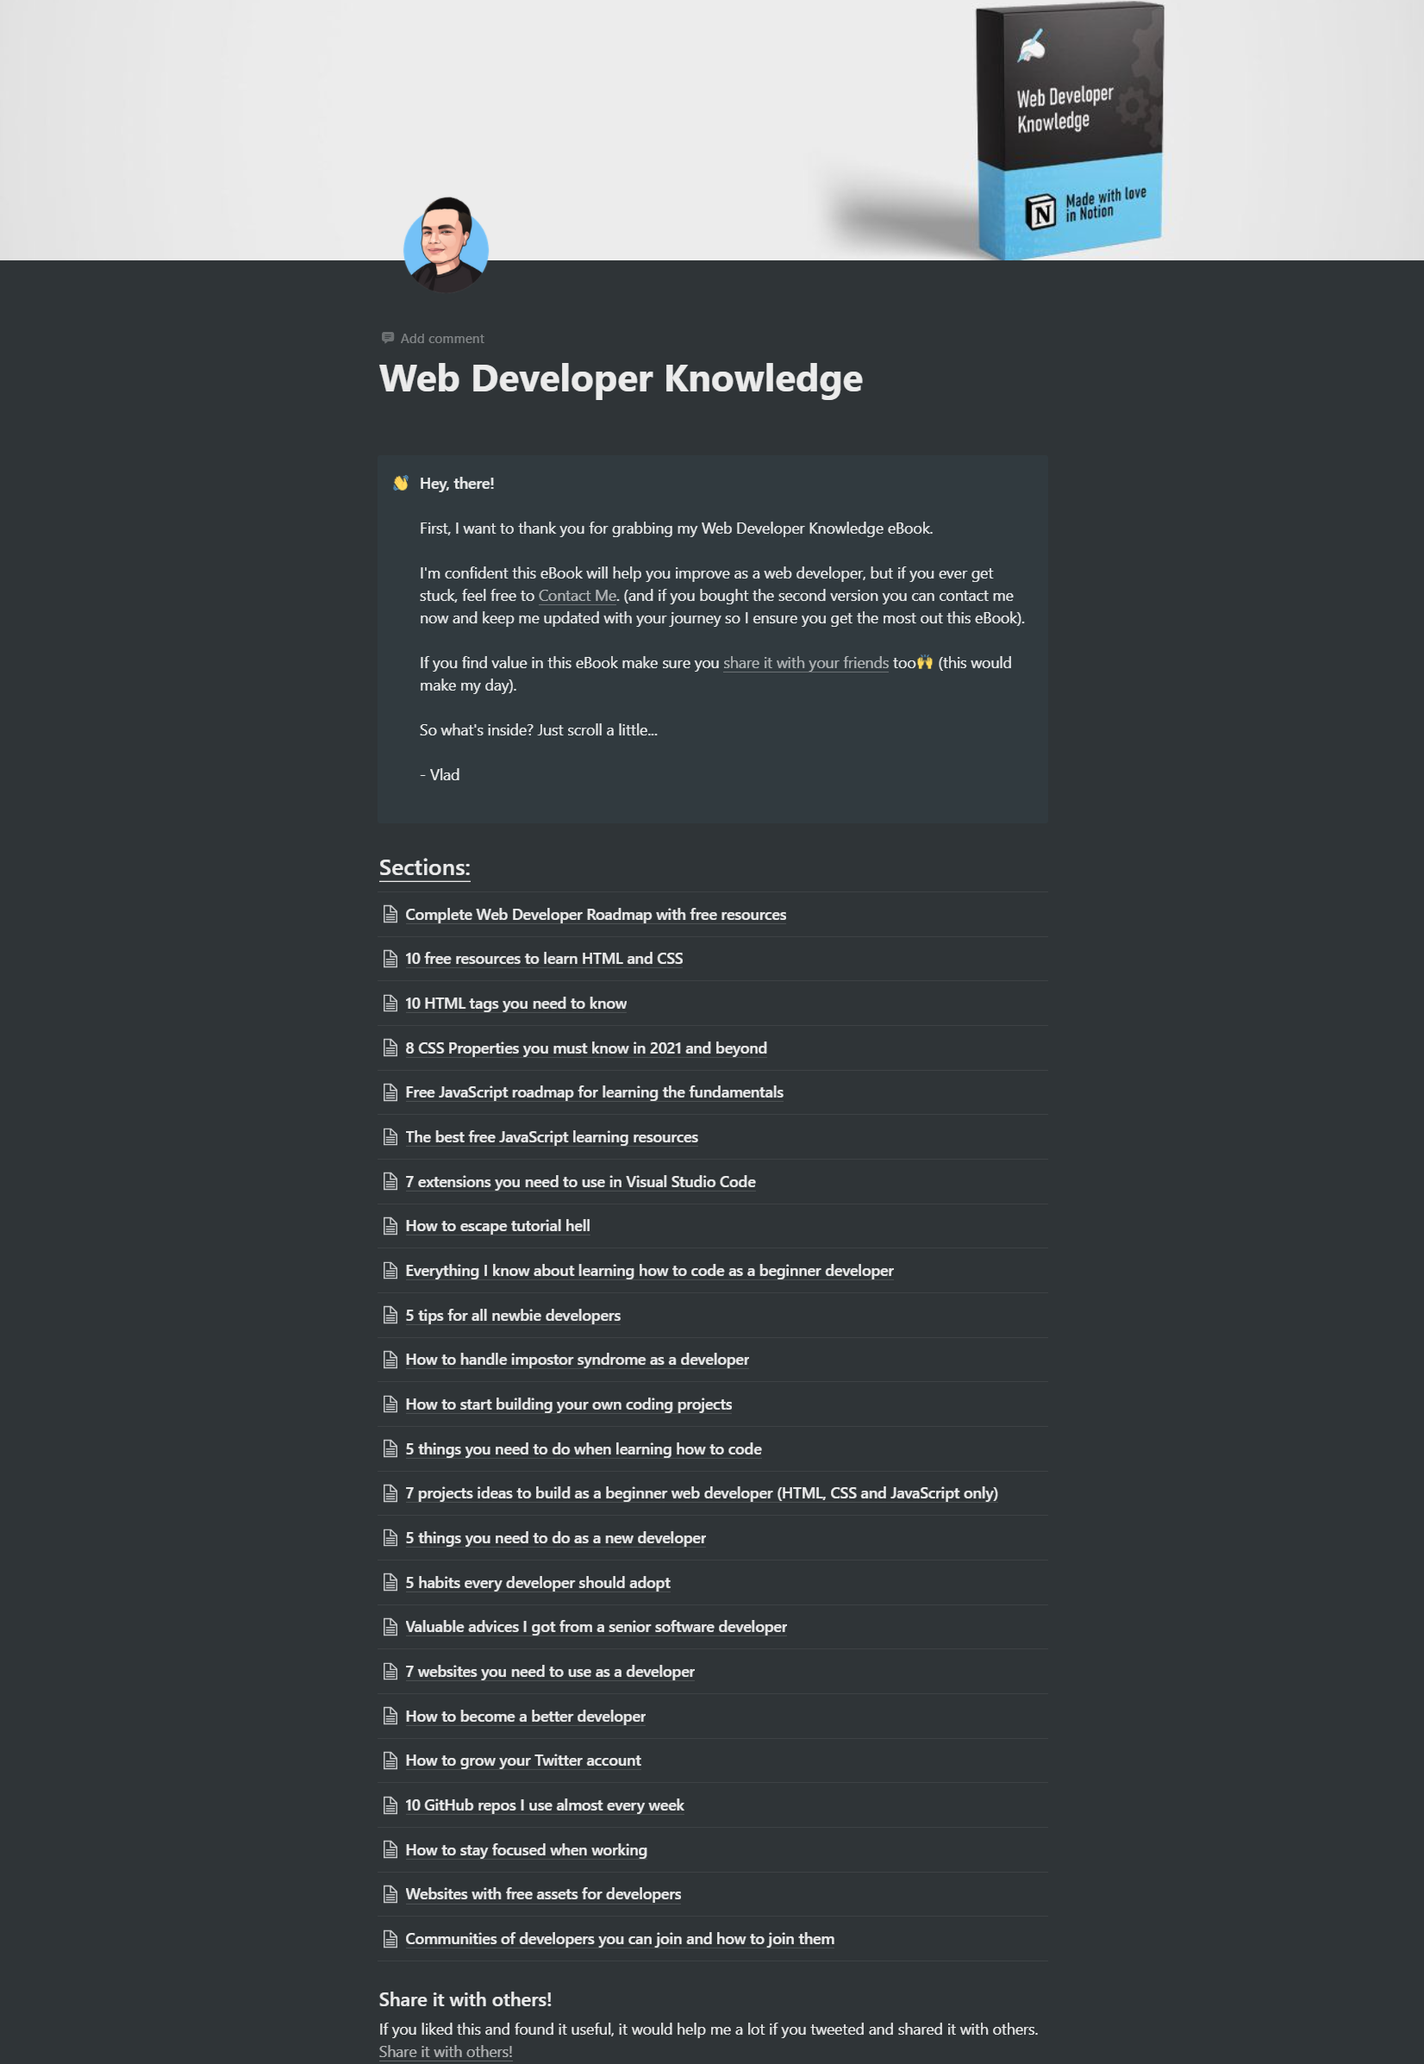Click the page icon next to How to grow your Twitter account
The image size is (1424, 2064).
tap(390, 1760)
